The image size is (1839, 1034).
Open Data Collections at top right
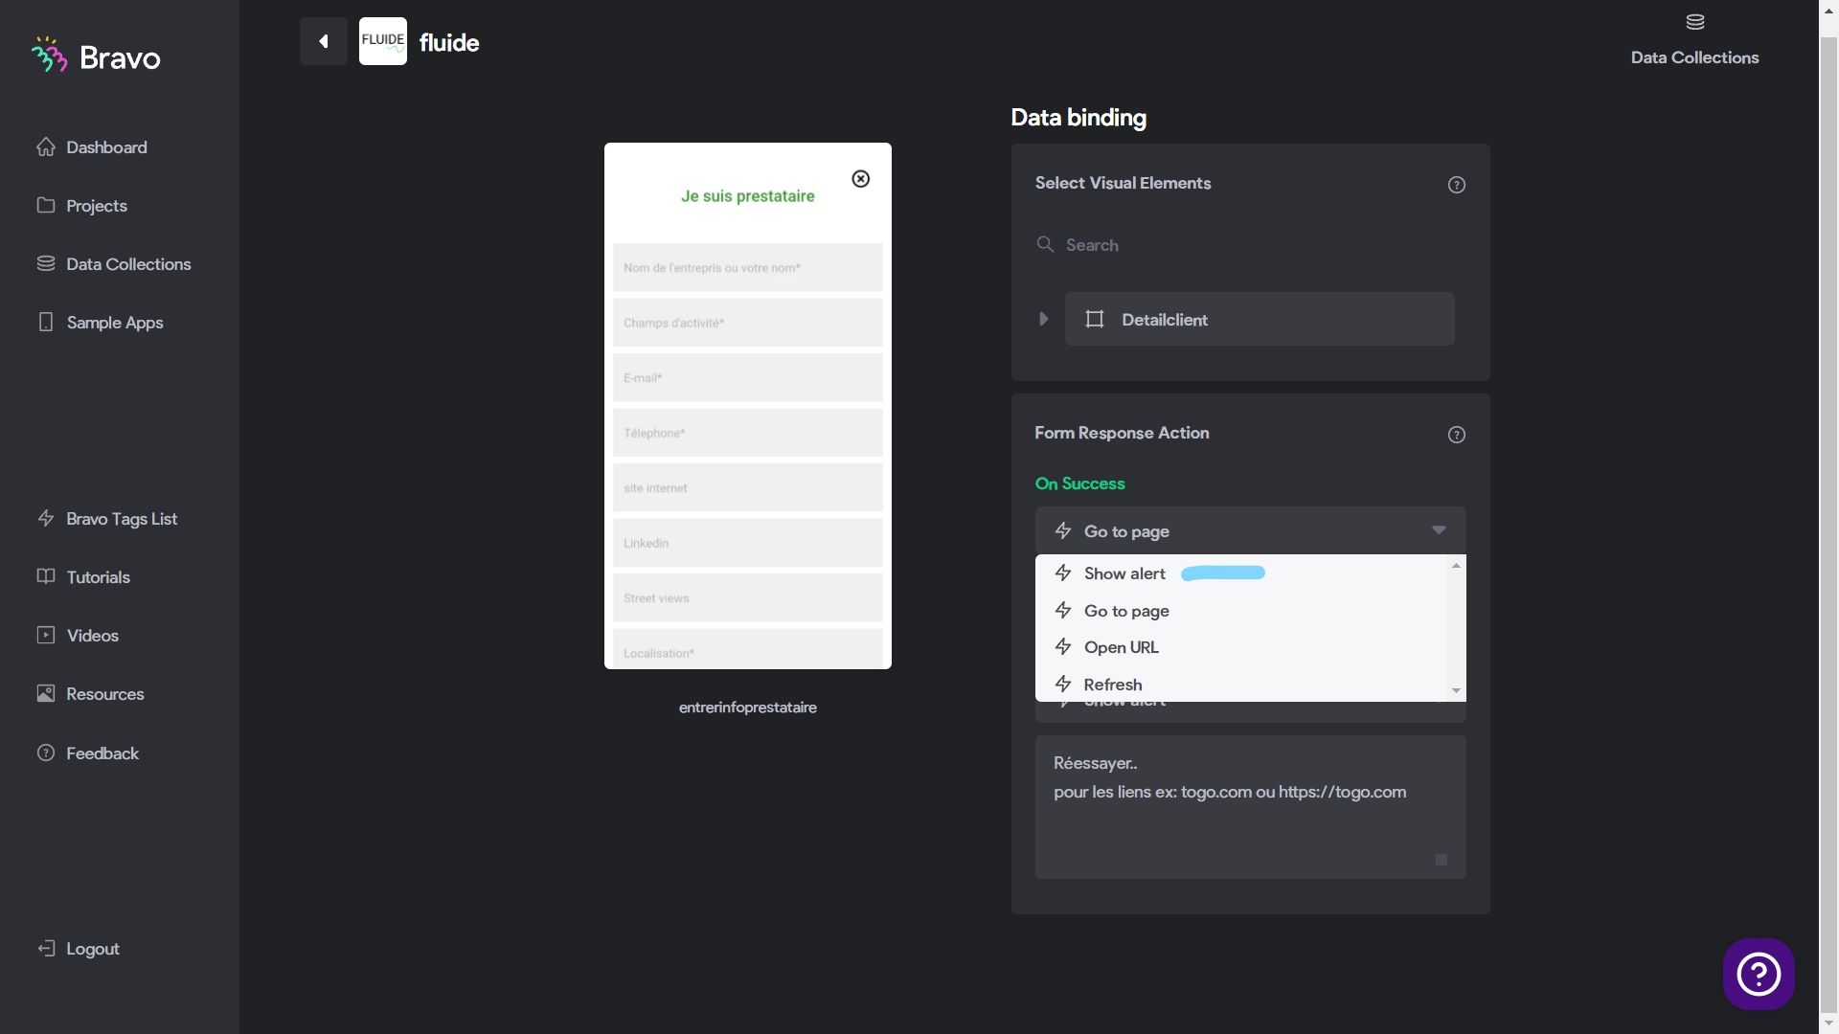click(1694, 40)
